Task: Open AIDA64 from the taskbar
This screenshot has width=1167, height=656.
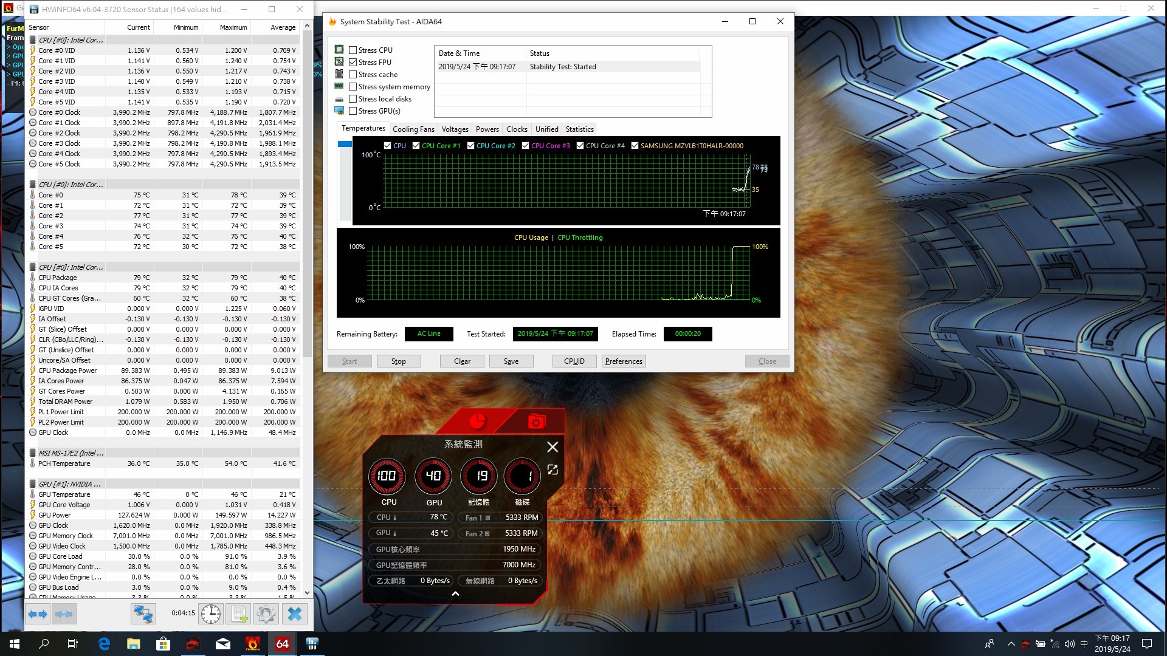Action: point(283,644)
